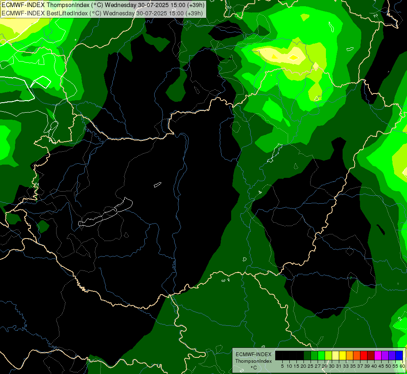Select the pale yellow 30–31 legend swatch

click(335, 355)
